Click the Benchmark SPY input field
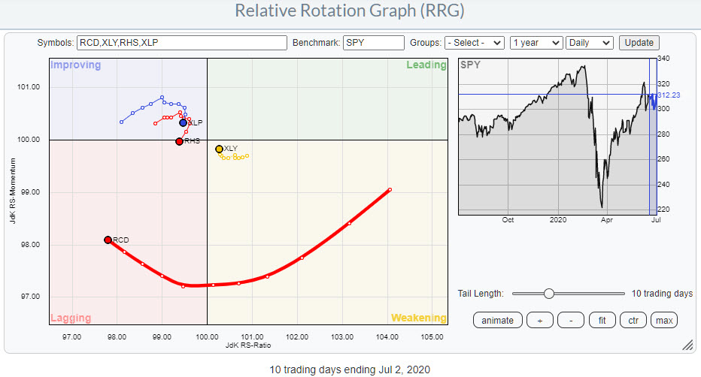The image size is (701, 377). coord(372,43)
